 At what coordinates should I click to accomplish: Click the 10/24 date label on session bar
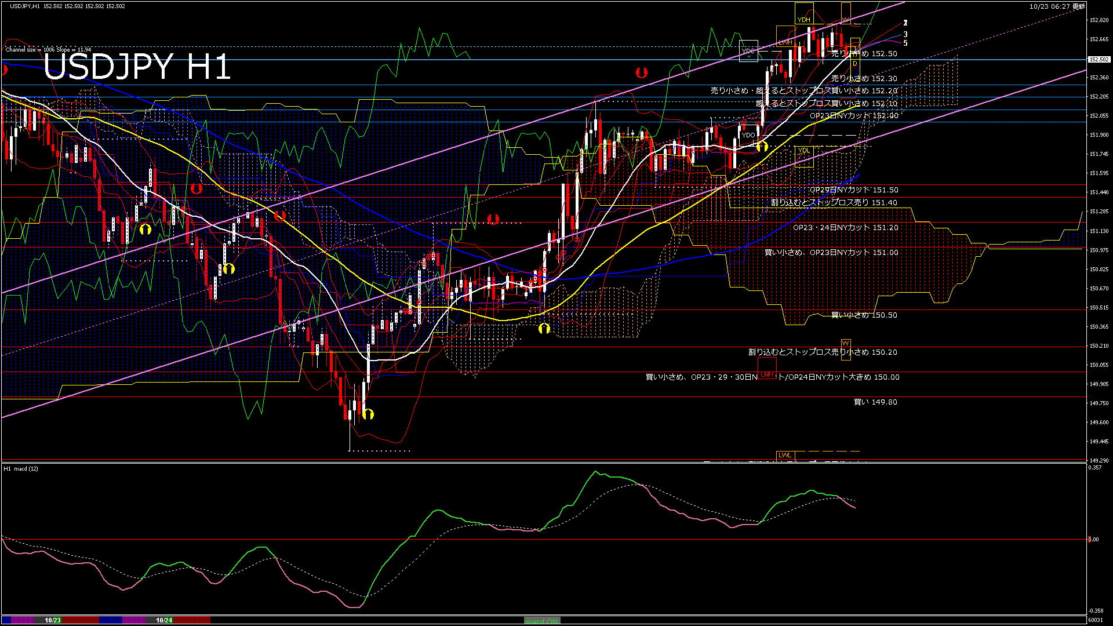point(164,620)
